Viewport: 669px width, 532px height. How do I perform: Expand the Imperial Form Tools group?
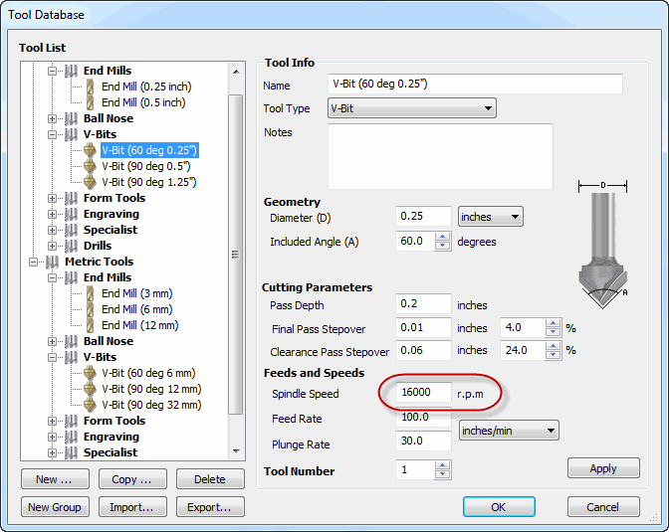point(53,198)
